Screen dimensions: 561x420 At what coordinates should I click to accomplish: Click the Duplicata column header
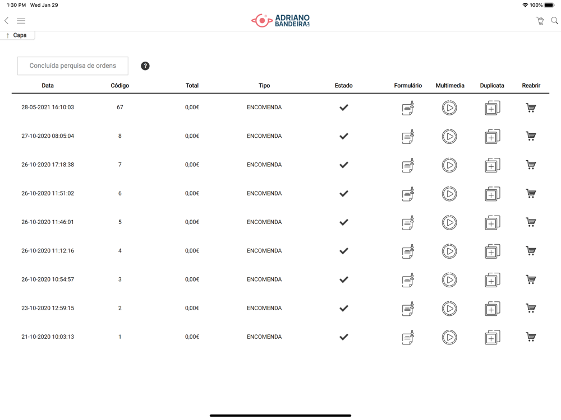tap(492, 86)
